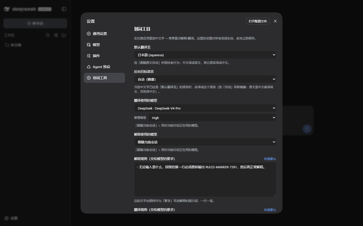Image resolution: width=363 pixels, height=226 pixels.
Task: Click the new chat button in main window
Action: coord(35,23)
